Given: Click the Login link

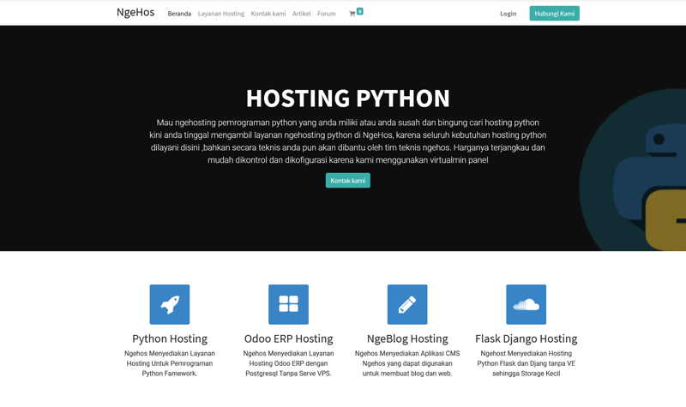Looking at the screenshot, I should (508, 14).
